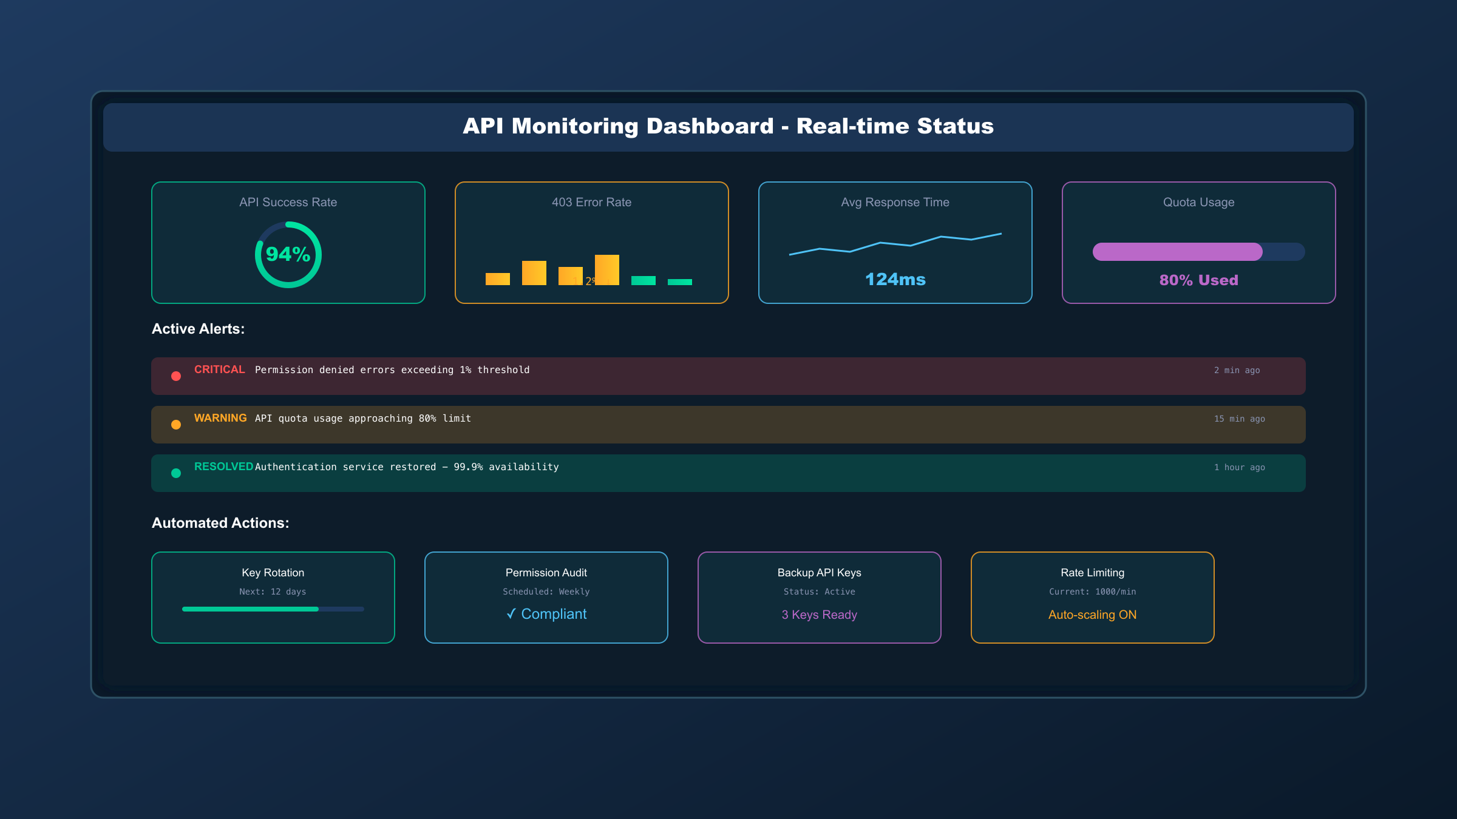1457x819 pixels.
Task: Click the 'Next: 12 days' text
Action: [273, 591]
